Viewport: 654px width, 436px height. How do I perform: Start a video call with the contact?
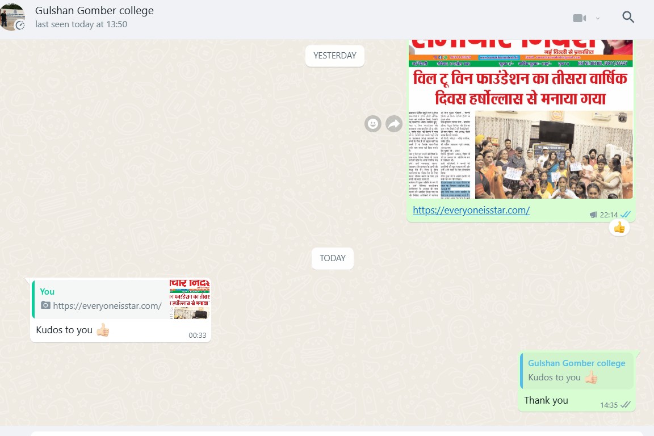point(579,18)
